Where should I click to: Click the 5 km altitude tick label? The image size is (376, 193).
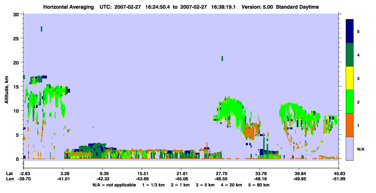18,135
